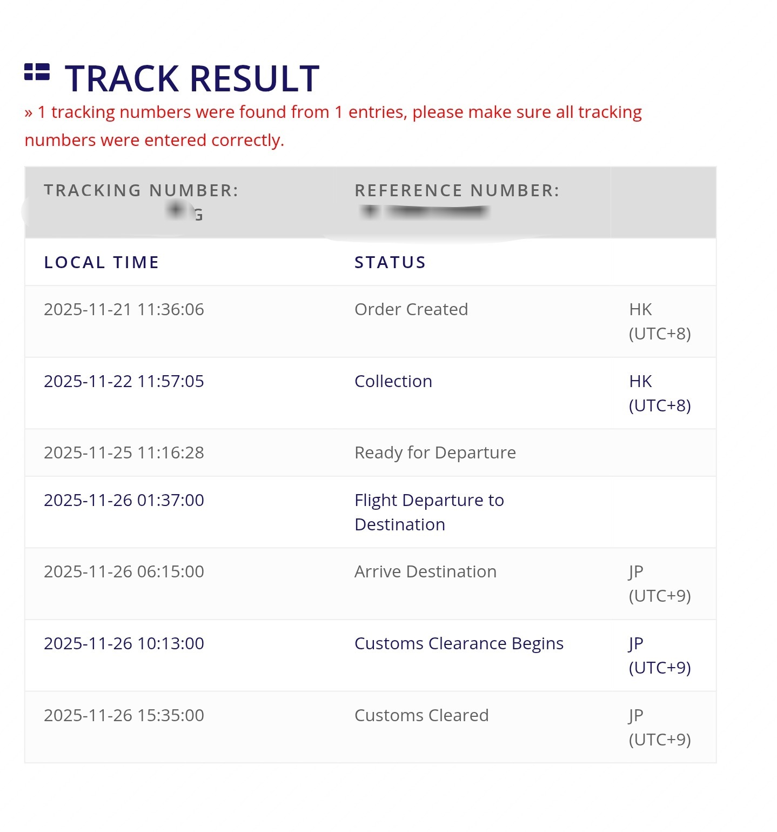
Task: Click the 2025-11-26 01:37:00 timestamp
Action: [x=124, y=501]
